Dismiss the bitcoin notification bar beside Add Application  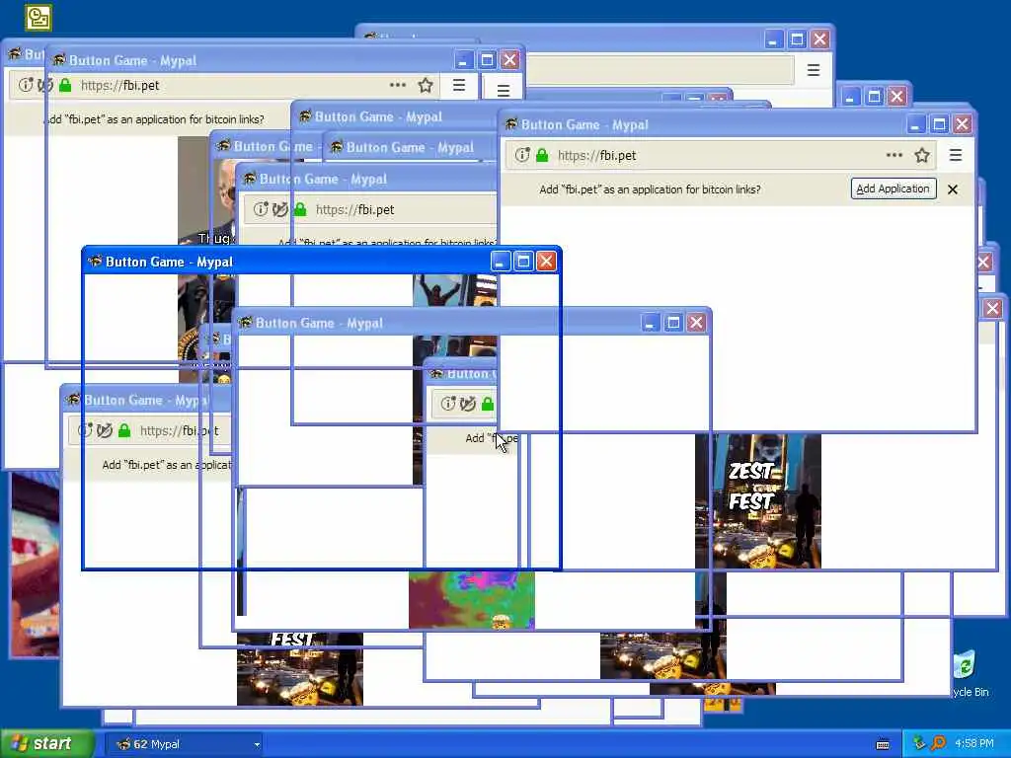[x=953, y=189]
